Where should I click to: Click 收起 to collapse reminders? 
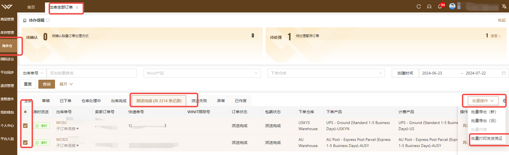(502, 20)
